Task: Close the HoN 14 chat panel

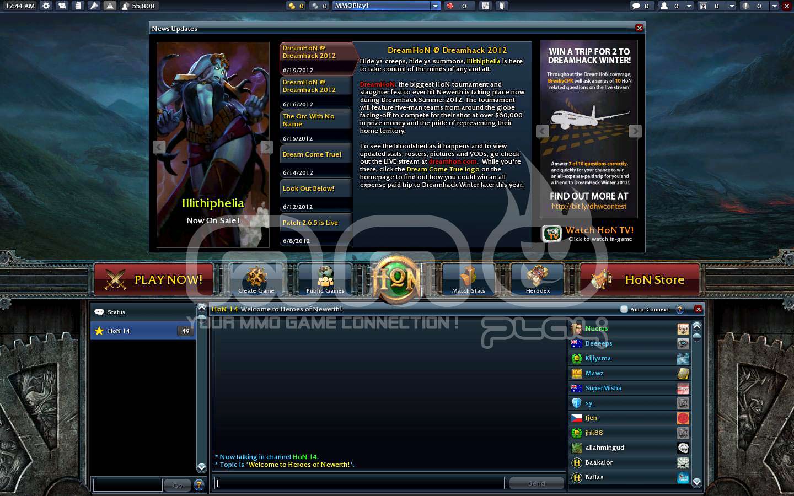Action: (x=698, y=309)
